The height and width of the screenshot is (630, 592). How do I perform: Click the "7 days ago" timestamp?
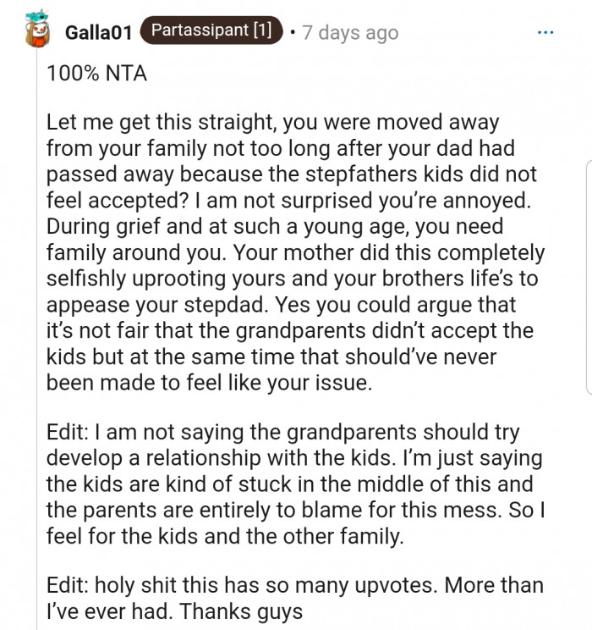(x=348, y=33)
